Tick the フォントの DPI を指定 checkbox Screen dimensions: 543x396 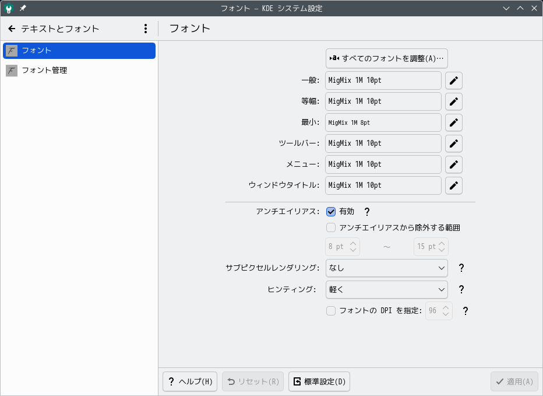[331, 311]
